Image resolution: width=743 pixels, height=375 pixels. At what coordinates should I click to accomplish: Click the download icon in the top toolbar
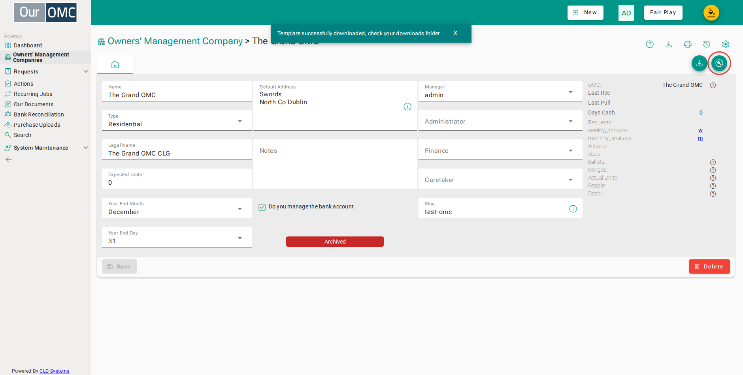point(669,44)
